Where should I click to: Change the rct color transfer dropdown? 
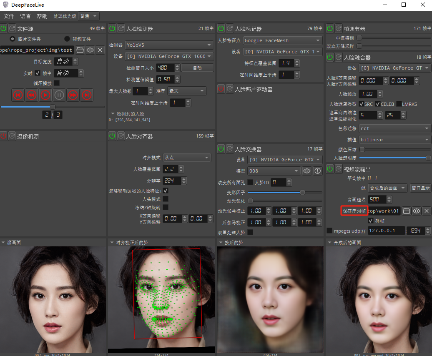(x=394, y=128)
